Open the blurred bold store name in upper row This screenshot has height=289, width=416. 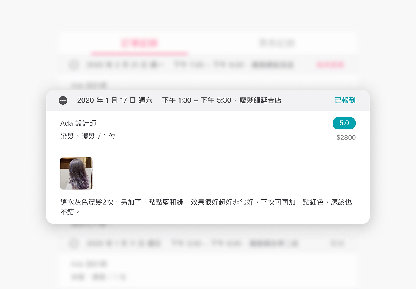pyautogui.click(x=273, y=65)
